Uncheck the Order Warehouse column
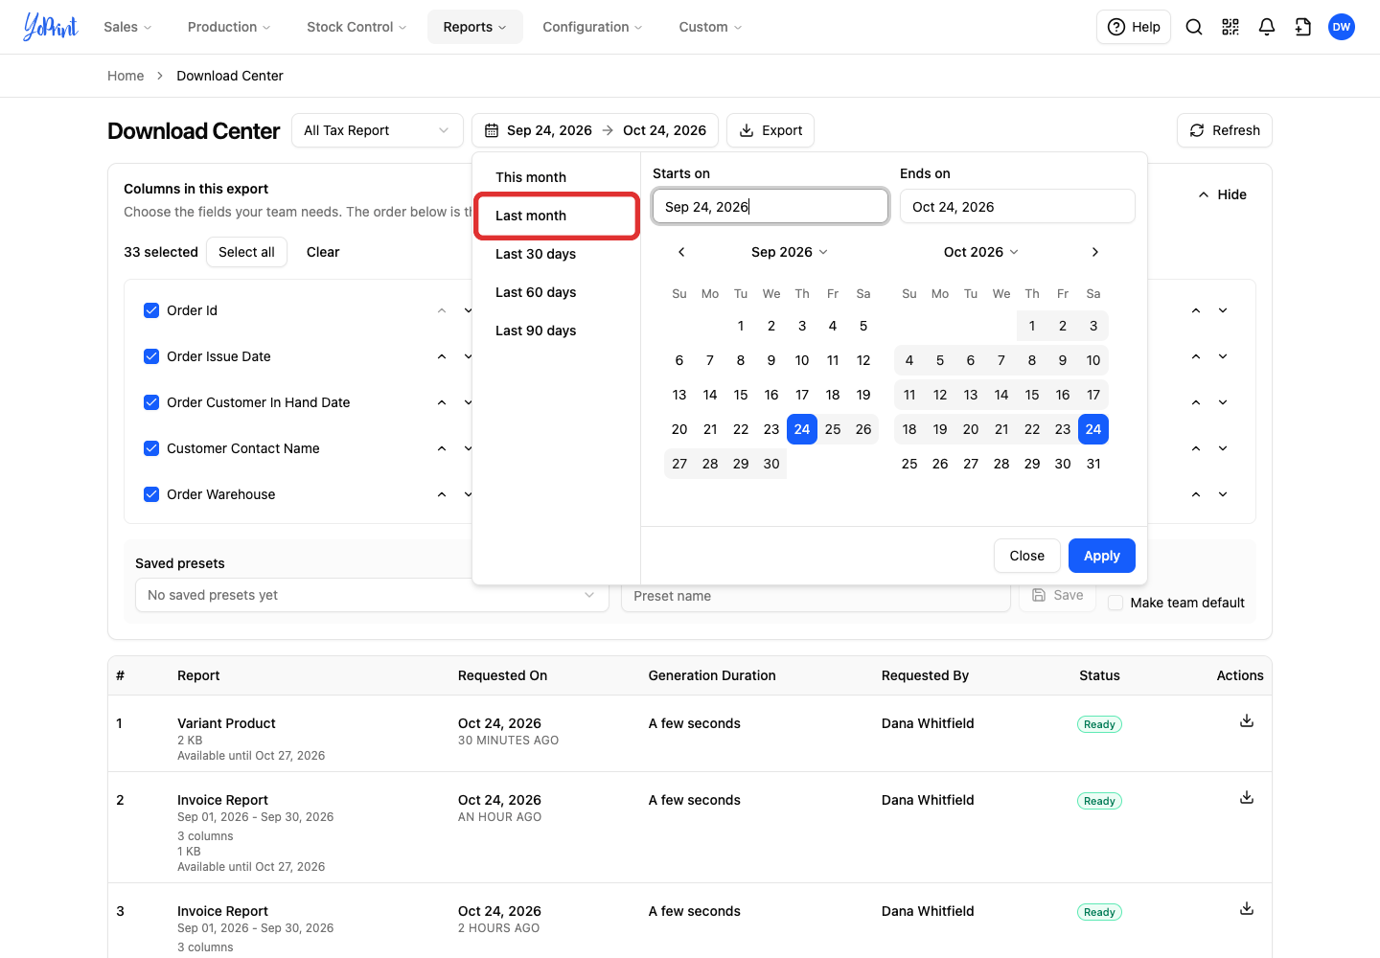This screenshot has width=1380, height=958. pyautogui.click(x=151, y=494)
